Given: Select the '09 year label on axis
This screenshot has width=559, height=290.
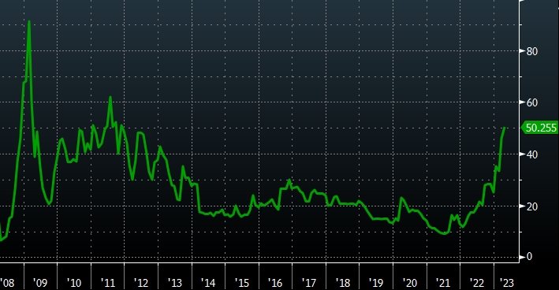Looking at the screenshot, I should coord(40,283).
